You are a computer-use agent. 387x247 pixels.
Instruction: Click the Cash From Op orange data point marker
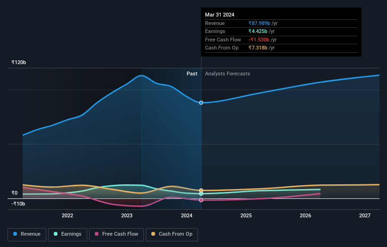pos(201,190)
